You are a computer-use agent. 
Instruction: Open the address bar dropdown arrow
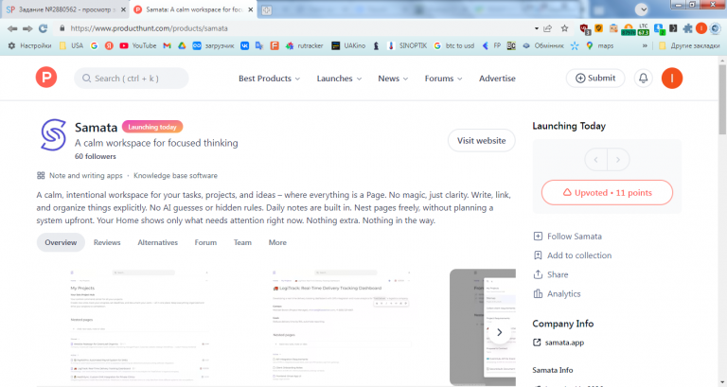pos(537,28)
